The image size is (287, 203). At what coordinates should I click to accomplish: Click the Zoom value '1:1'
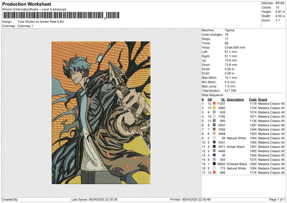pyautogui.click(x=277, y=20)
